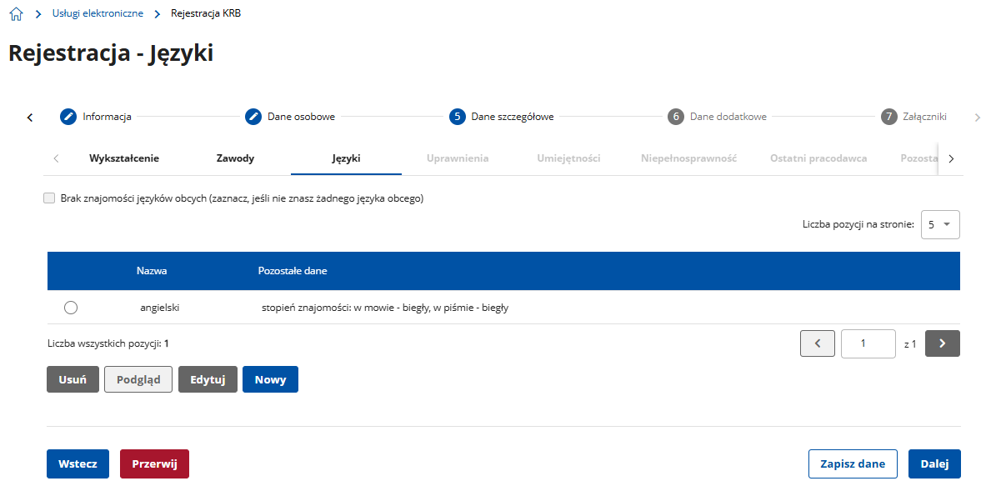Image resolution: width=1001 pixels, height=491 pixels.
Task: Select step 7 circle Załączniki
Action: click(889, 117)
